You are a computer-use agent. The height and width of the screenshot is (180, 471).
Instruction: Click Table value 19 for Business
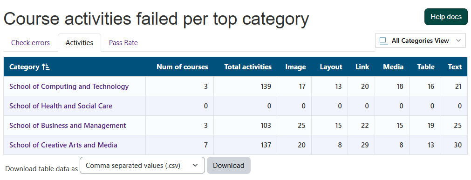tap(430, 126)
